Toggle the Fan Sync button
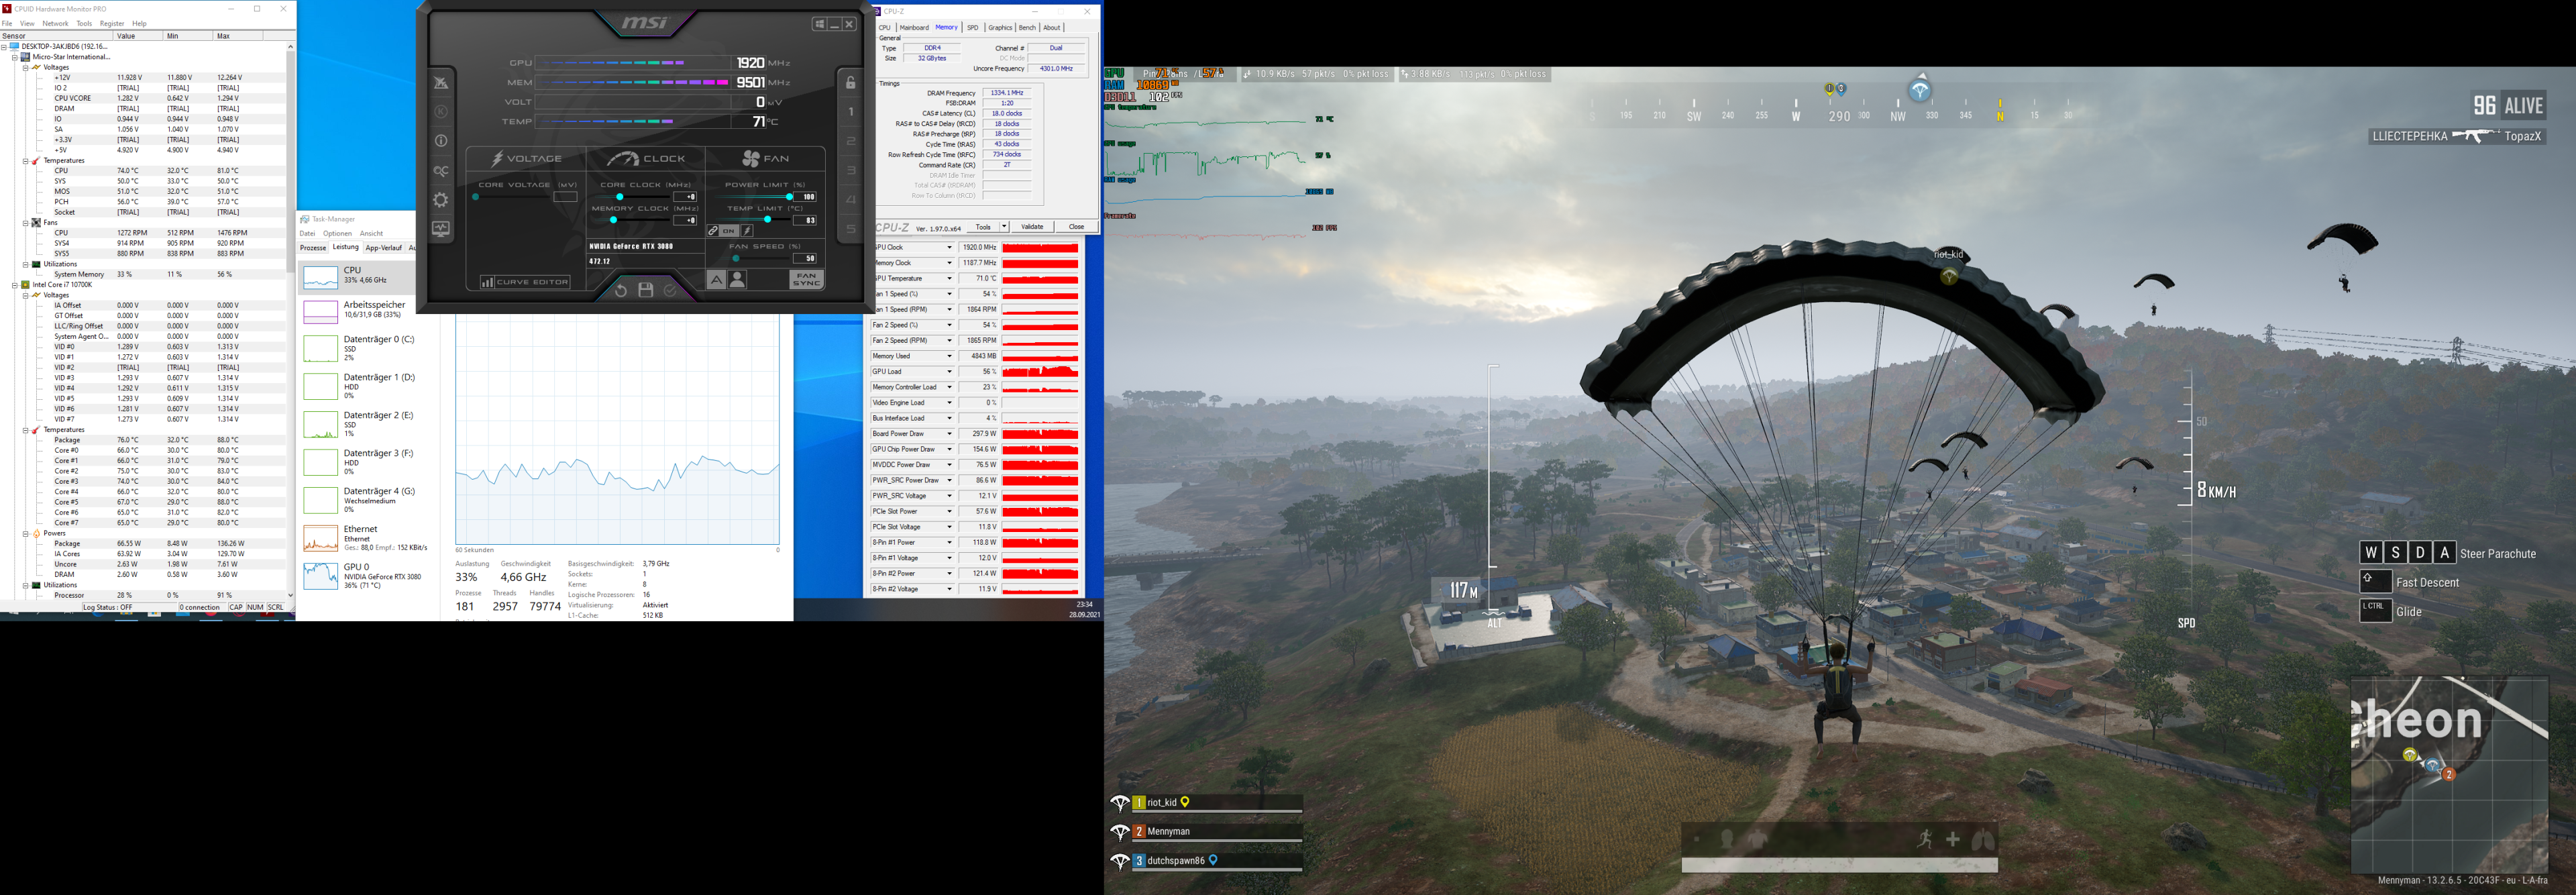This screenshot has width=2576, height=895. (806, 280)
